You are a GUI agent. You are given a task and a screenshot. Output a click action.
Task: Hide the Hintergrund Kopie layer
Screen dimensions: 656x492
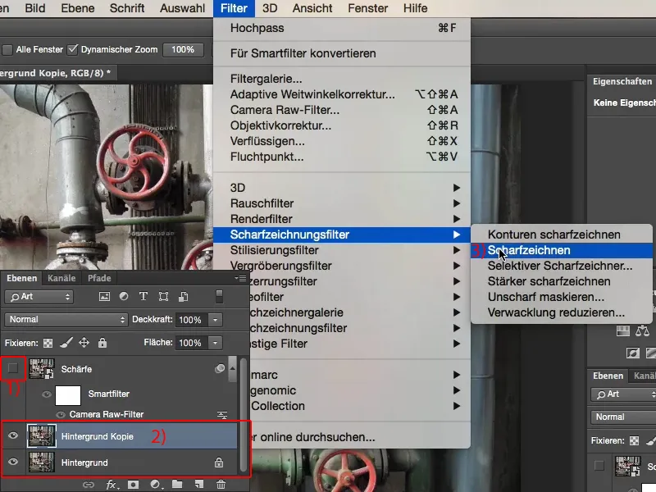[13, 436]
